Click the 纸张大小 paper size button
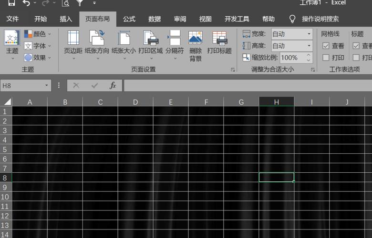The image size is (372, 238). [124, 45]
